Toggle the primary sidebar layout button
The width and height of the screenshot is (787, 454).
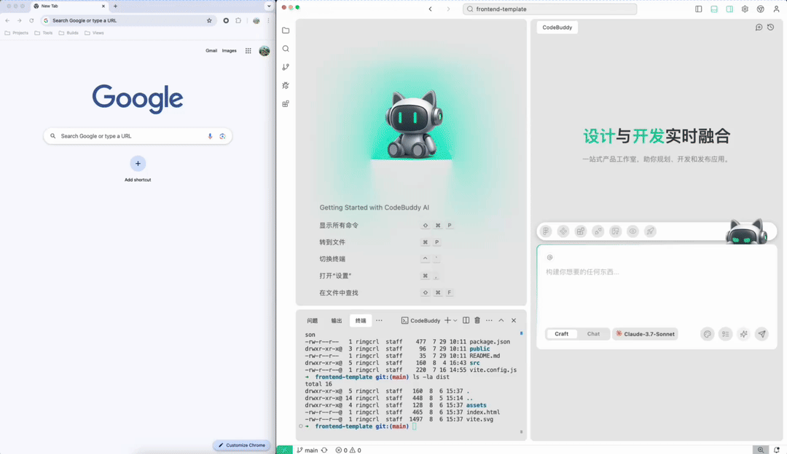(699, 9)
